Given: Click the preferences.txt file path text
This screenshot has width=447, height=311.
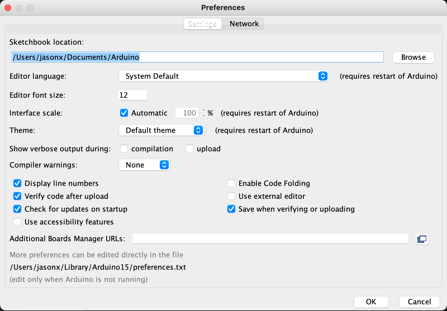Looking at the screenshot, I should pos(98,267).
